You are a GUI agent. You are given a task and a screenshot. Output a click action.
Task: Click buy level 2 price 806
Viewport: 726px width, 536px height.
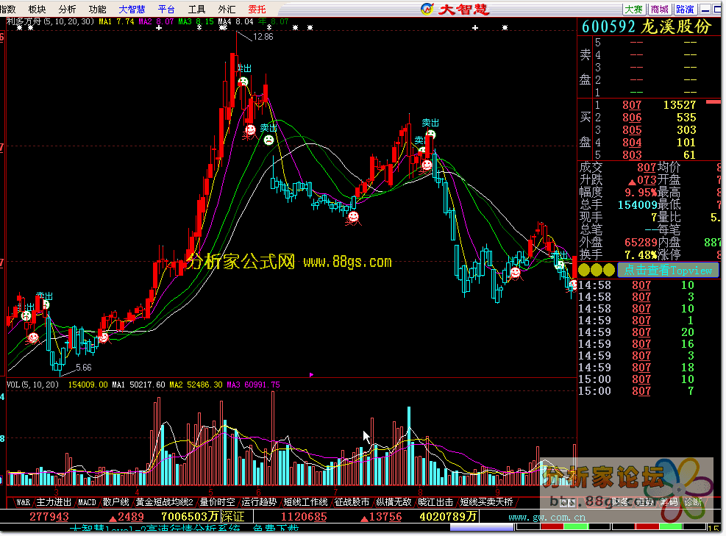tap(632, 118)
